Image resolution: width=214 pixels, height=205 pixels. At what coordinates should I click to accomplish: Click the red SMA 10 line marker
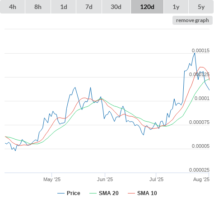pos(131,193)
